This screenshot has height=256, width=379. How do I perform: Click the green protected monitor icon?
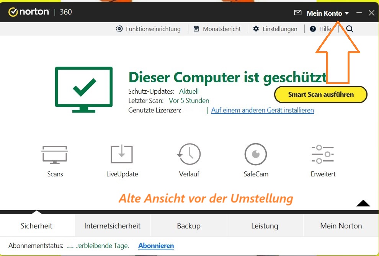(84, 90)
